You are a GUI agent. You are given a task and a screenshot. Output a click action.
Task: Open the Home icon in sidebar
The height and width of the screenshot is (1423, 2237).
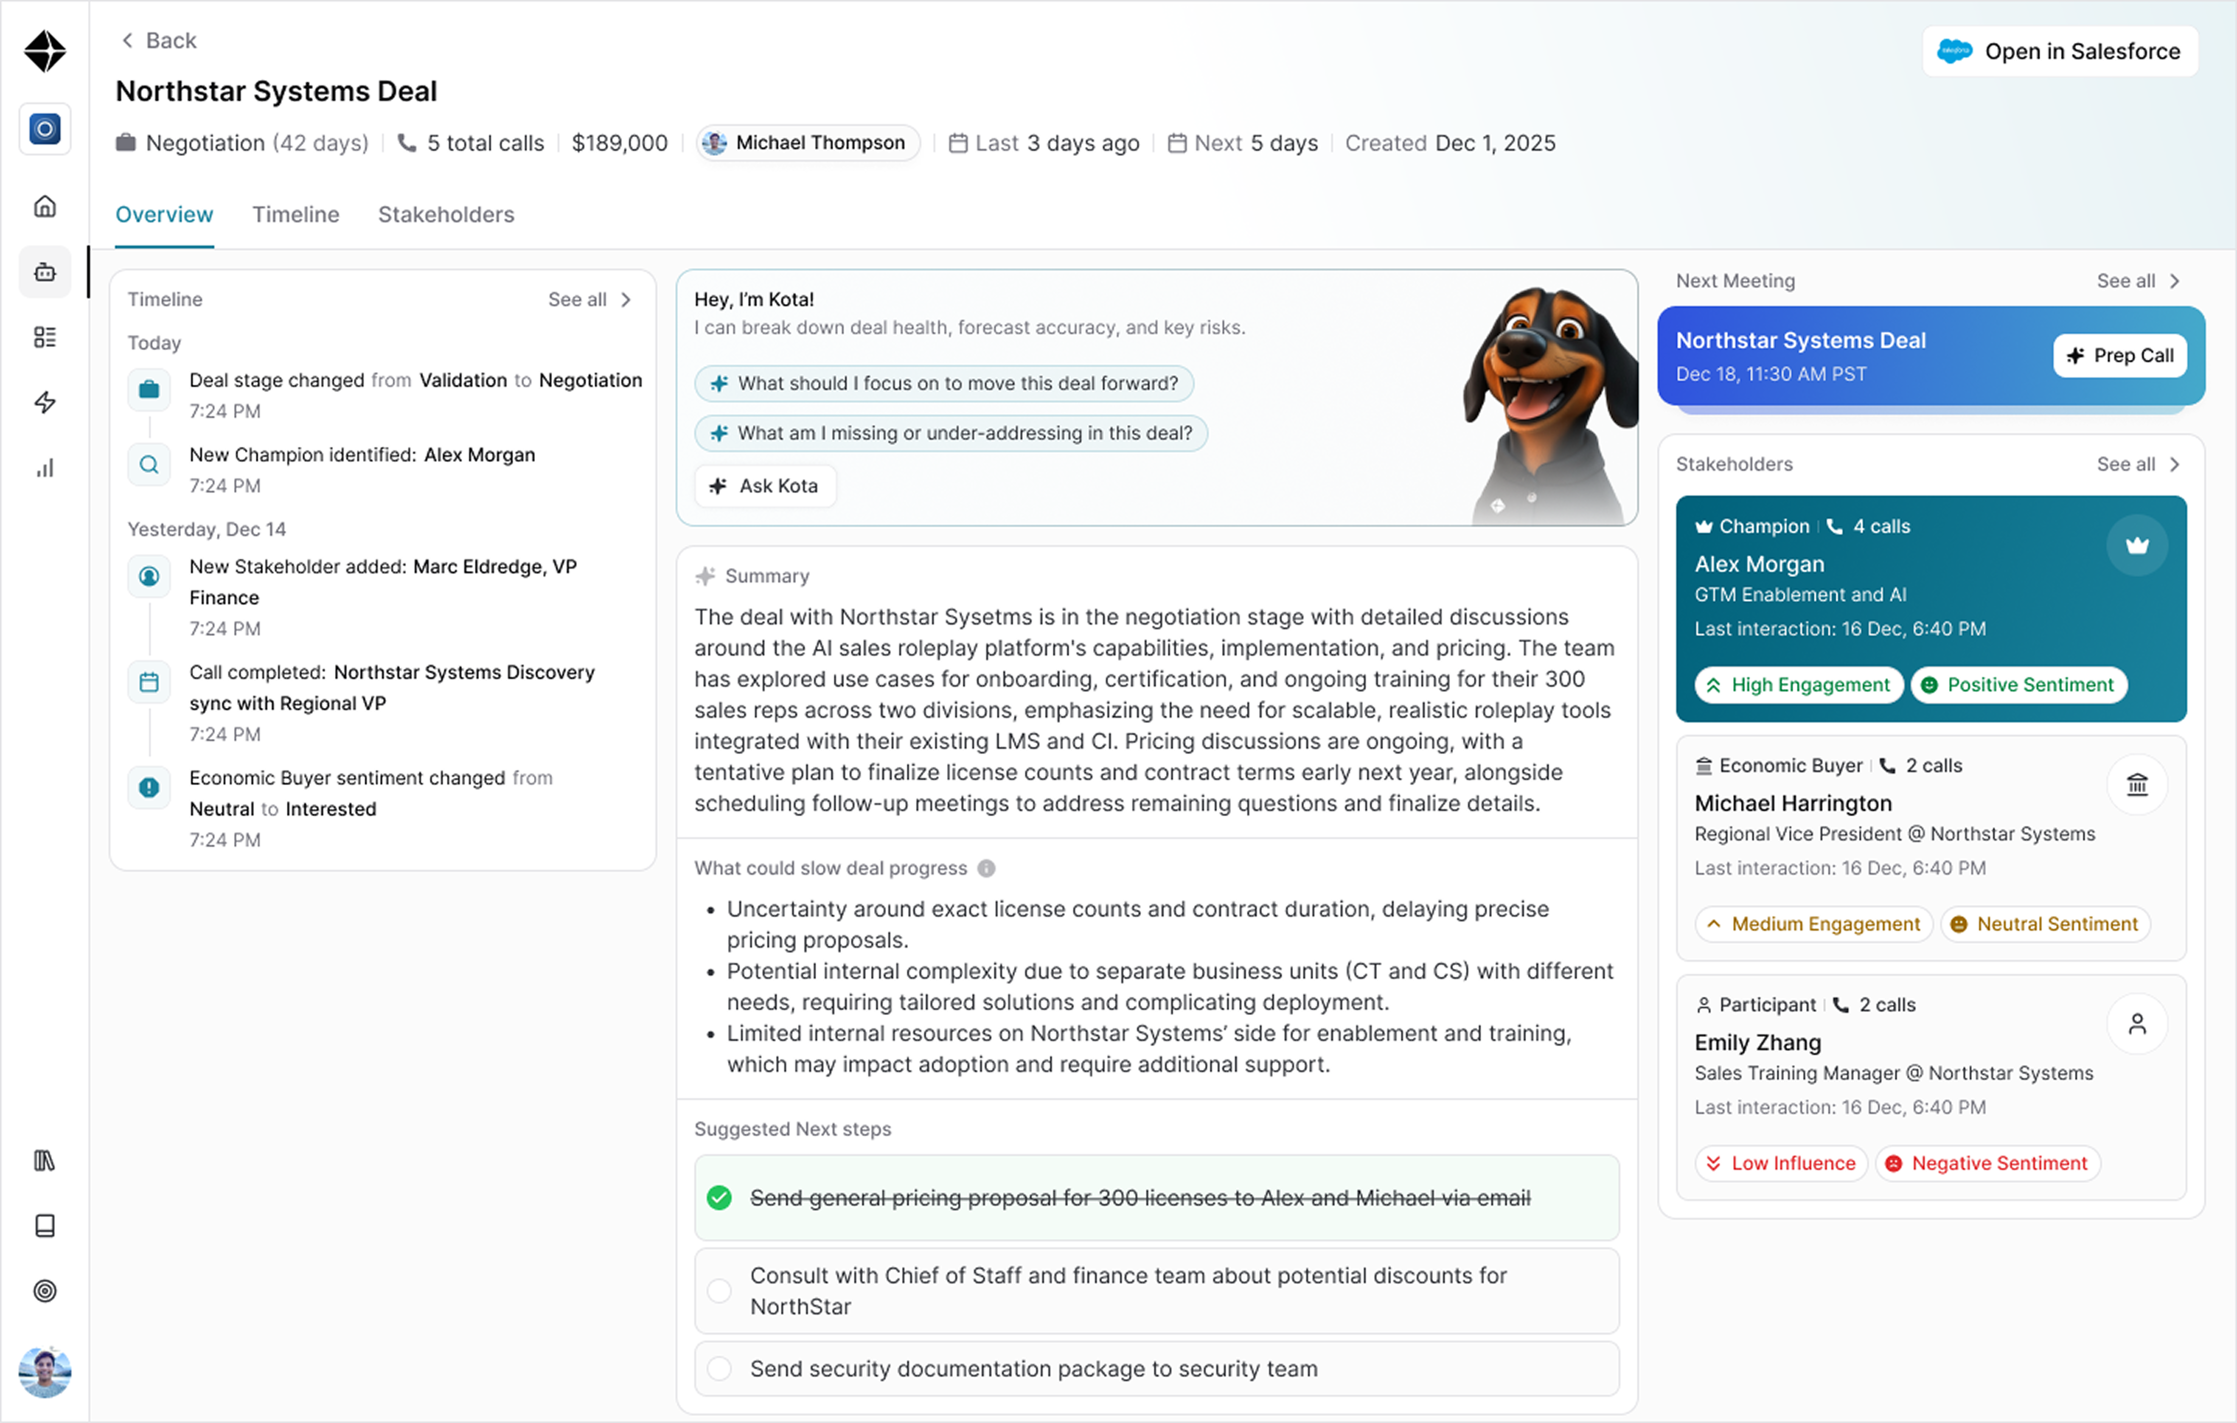click(45, 206)
